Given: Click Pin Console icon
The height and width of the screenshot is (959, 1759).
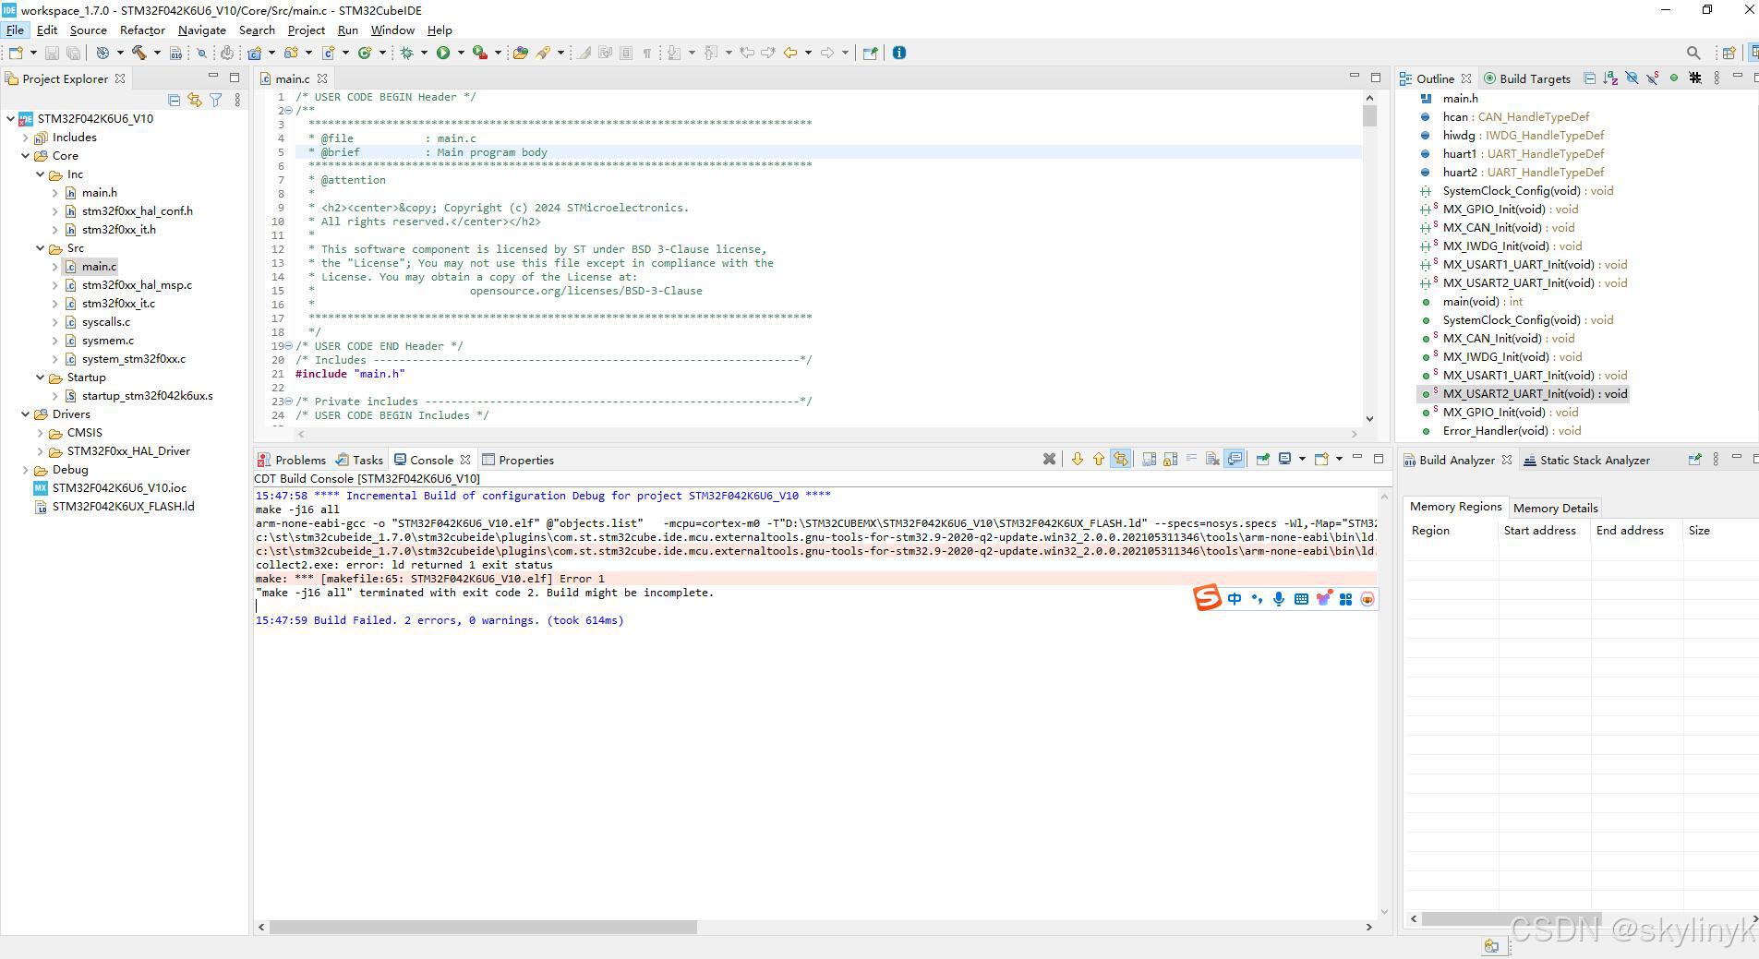Looking at the screenshot, I should click(1262, 459).
